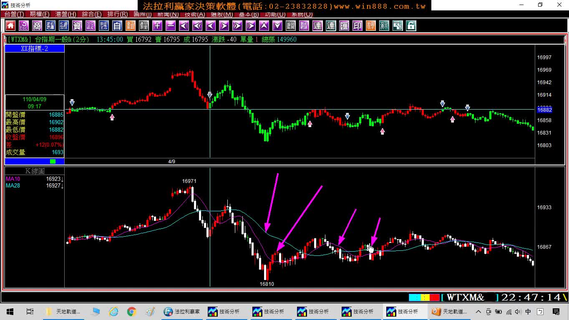Jump to last bar with right-bar arrow
Viewport: 569px width, 320px height.
pos(251,26)
